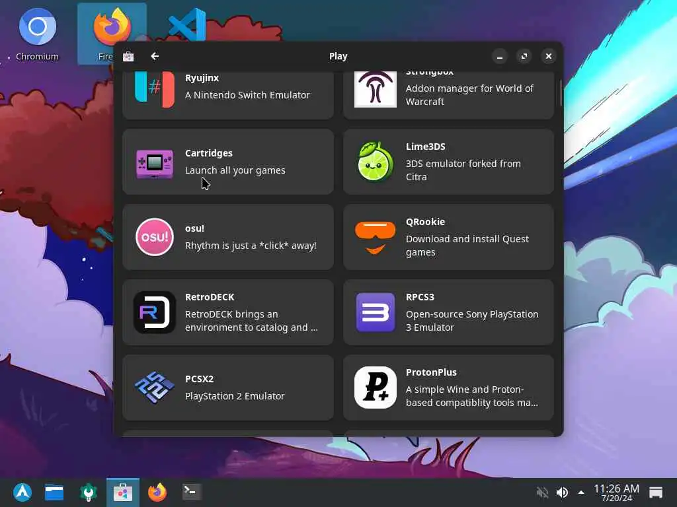Click the RetroDECK icon

[x=155, y=312]
